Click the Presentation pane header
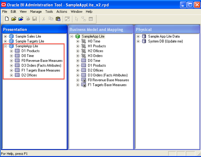Screen dimensions: 201x157 [x=35, y=30]
